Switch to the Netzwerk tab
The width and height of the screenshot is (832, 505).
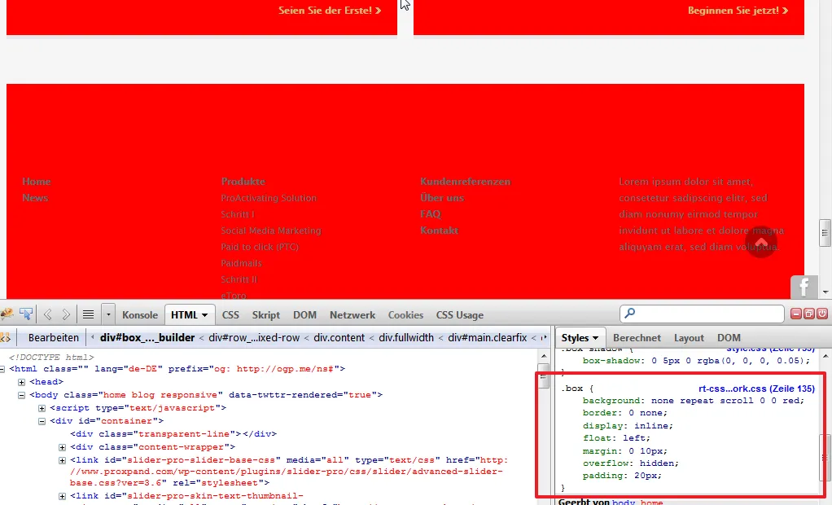[353, 315]
